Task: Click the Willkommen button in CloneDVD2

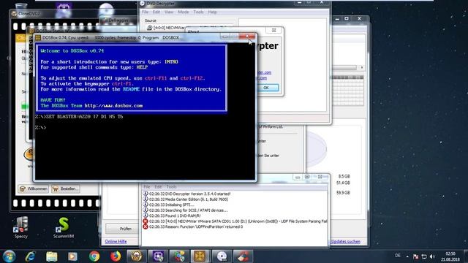Action: pos(33,188)
